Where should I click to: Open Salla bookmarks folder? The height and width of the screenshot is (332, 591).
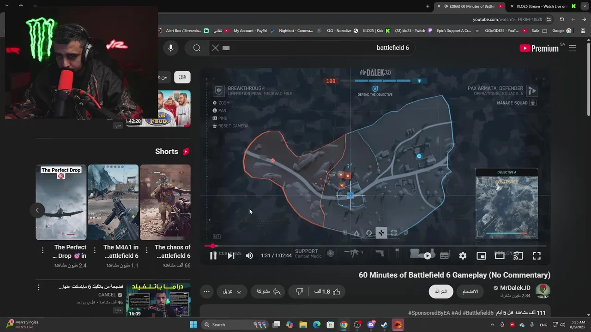click(539, 31)
